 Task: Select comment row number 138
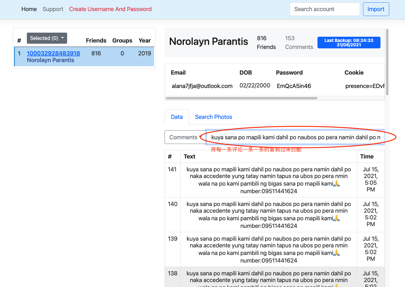click(x=172, y=273)
